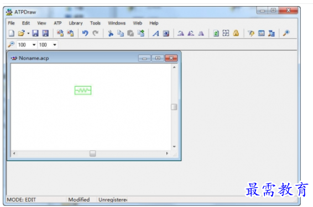The image size is (313, 207).
Task: Click the Import circuit icon
Action: click(60, 33)
